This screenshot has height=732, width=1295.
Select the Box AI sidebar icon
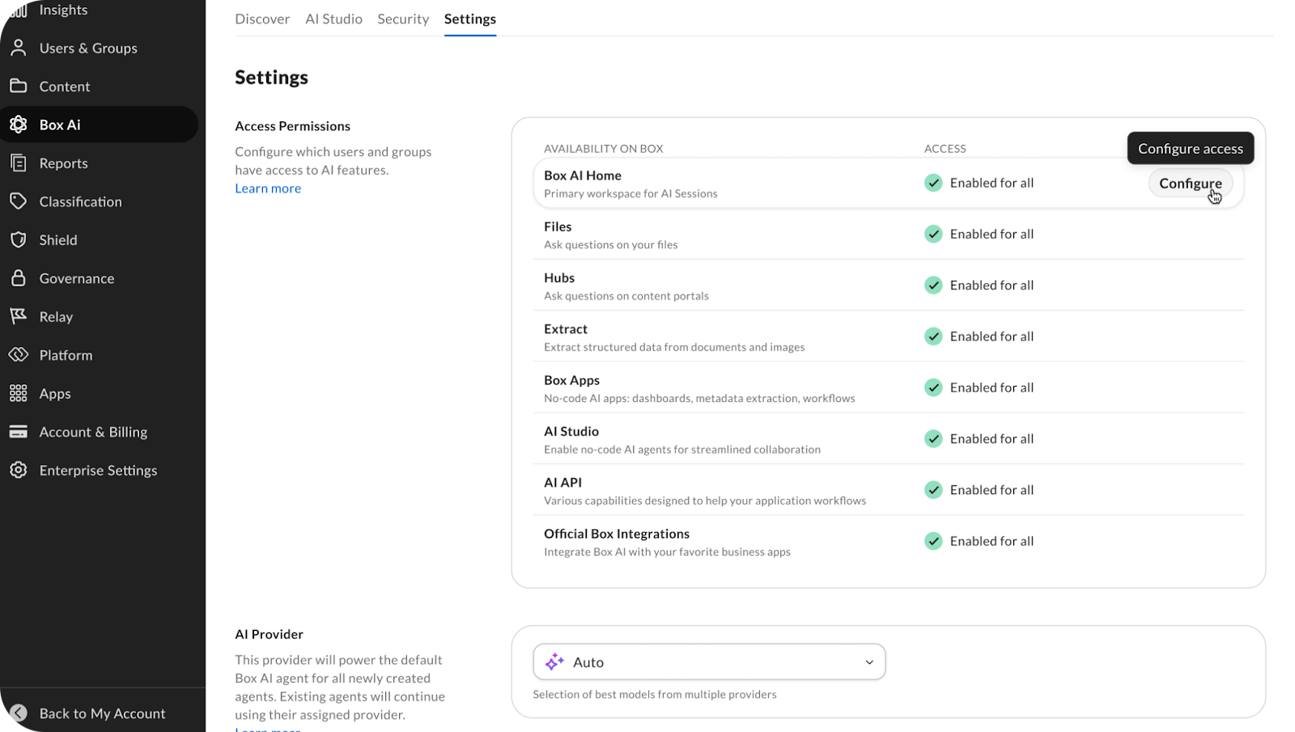pos(18,125)
